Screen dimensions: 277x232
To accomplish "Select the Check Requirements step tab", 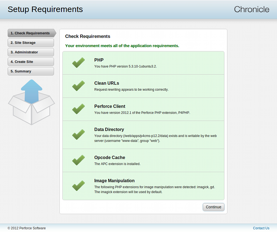I will click(31, 33).
